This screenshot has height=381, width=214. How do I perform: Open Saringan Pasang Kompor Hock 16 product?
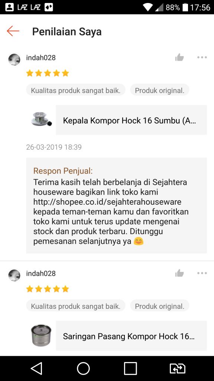(x=131, y=336)
